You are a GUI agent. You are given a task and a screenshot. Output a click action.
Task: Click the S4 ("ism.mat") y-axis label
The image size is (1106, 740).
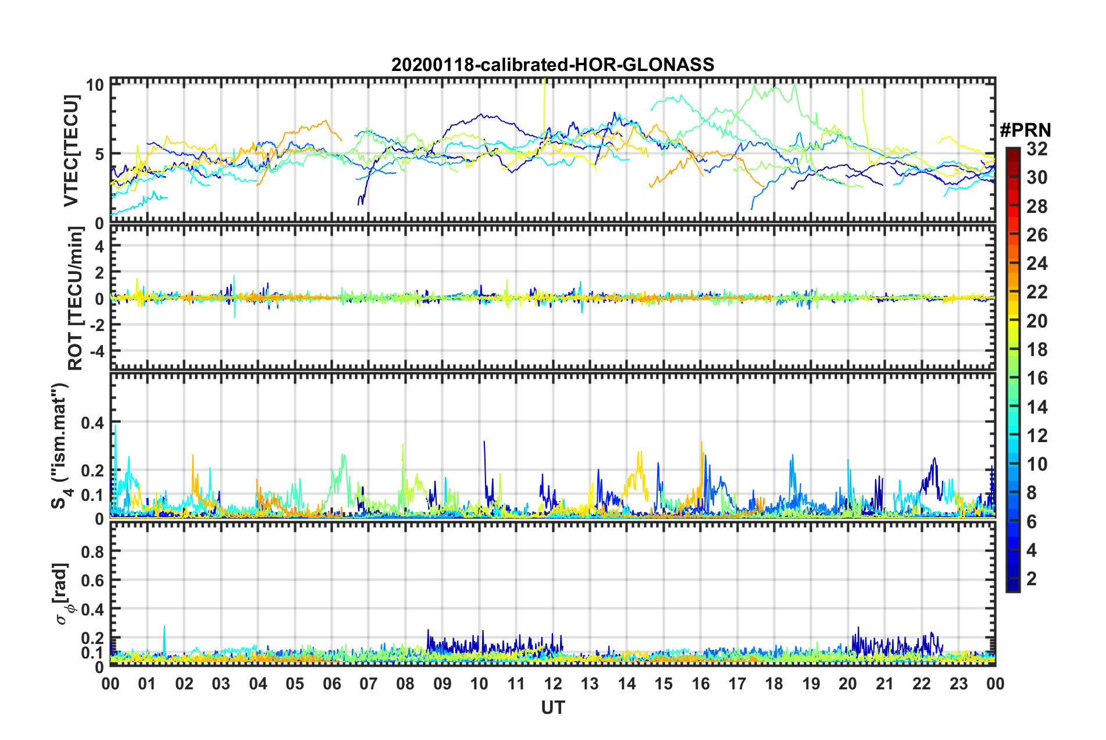coord(61,446)
